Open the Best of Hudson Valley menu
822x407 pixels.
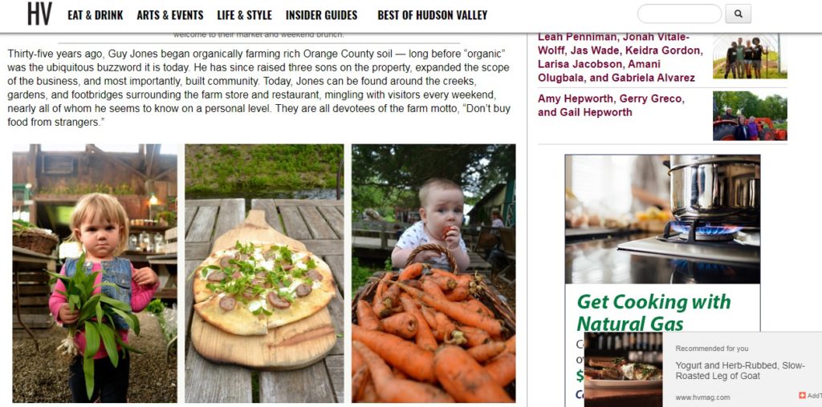click(x=433, y=15)
